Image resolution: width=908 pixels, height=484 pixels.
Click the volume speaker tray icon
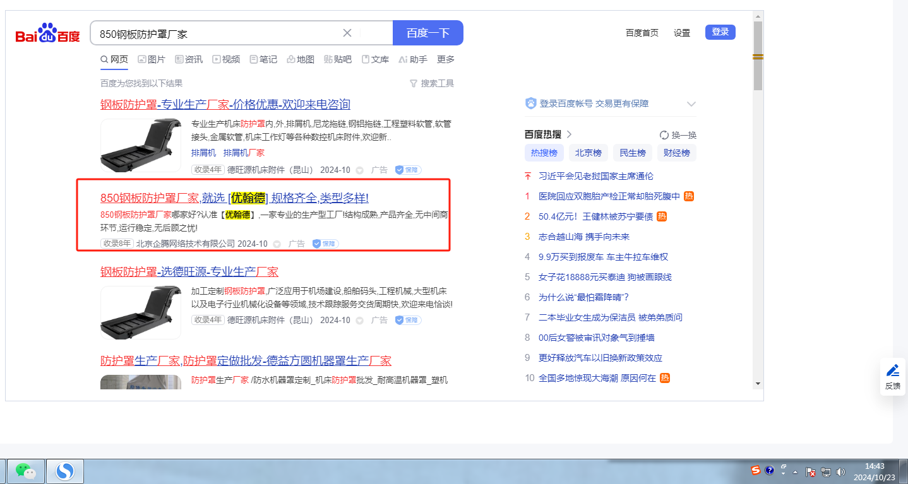840,471
